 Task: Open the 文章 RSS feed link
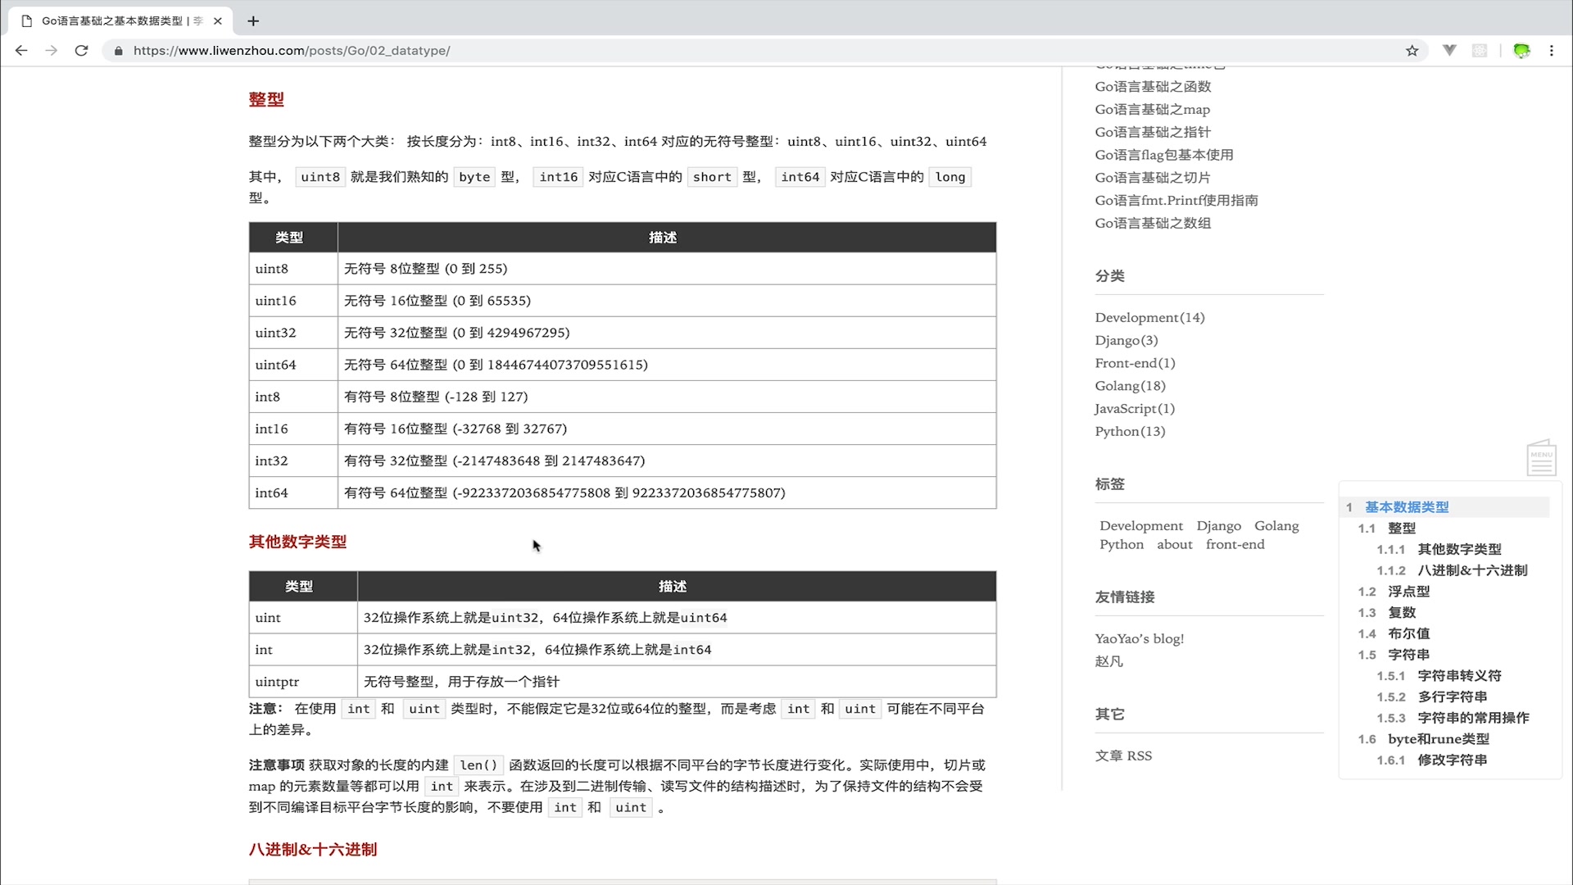[x=1123, y=755]
